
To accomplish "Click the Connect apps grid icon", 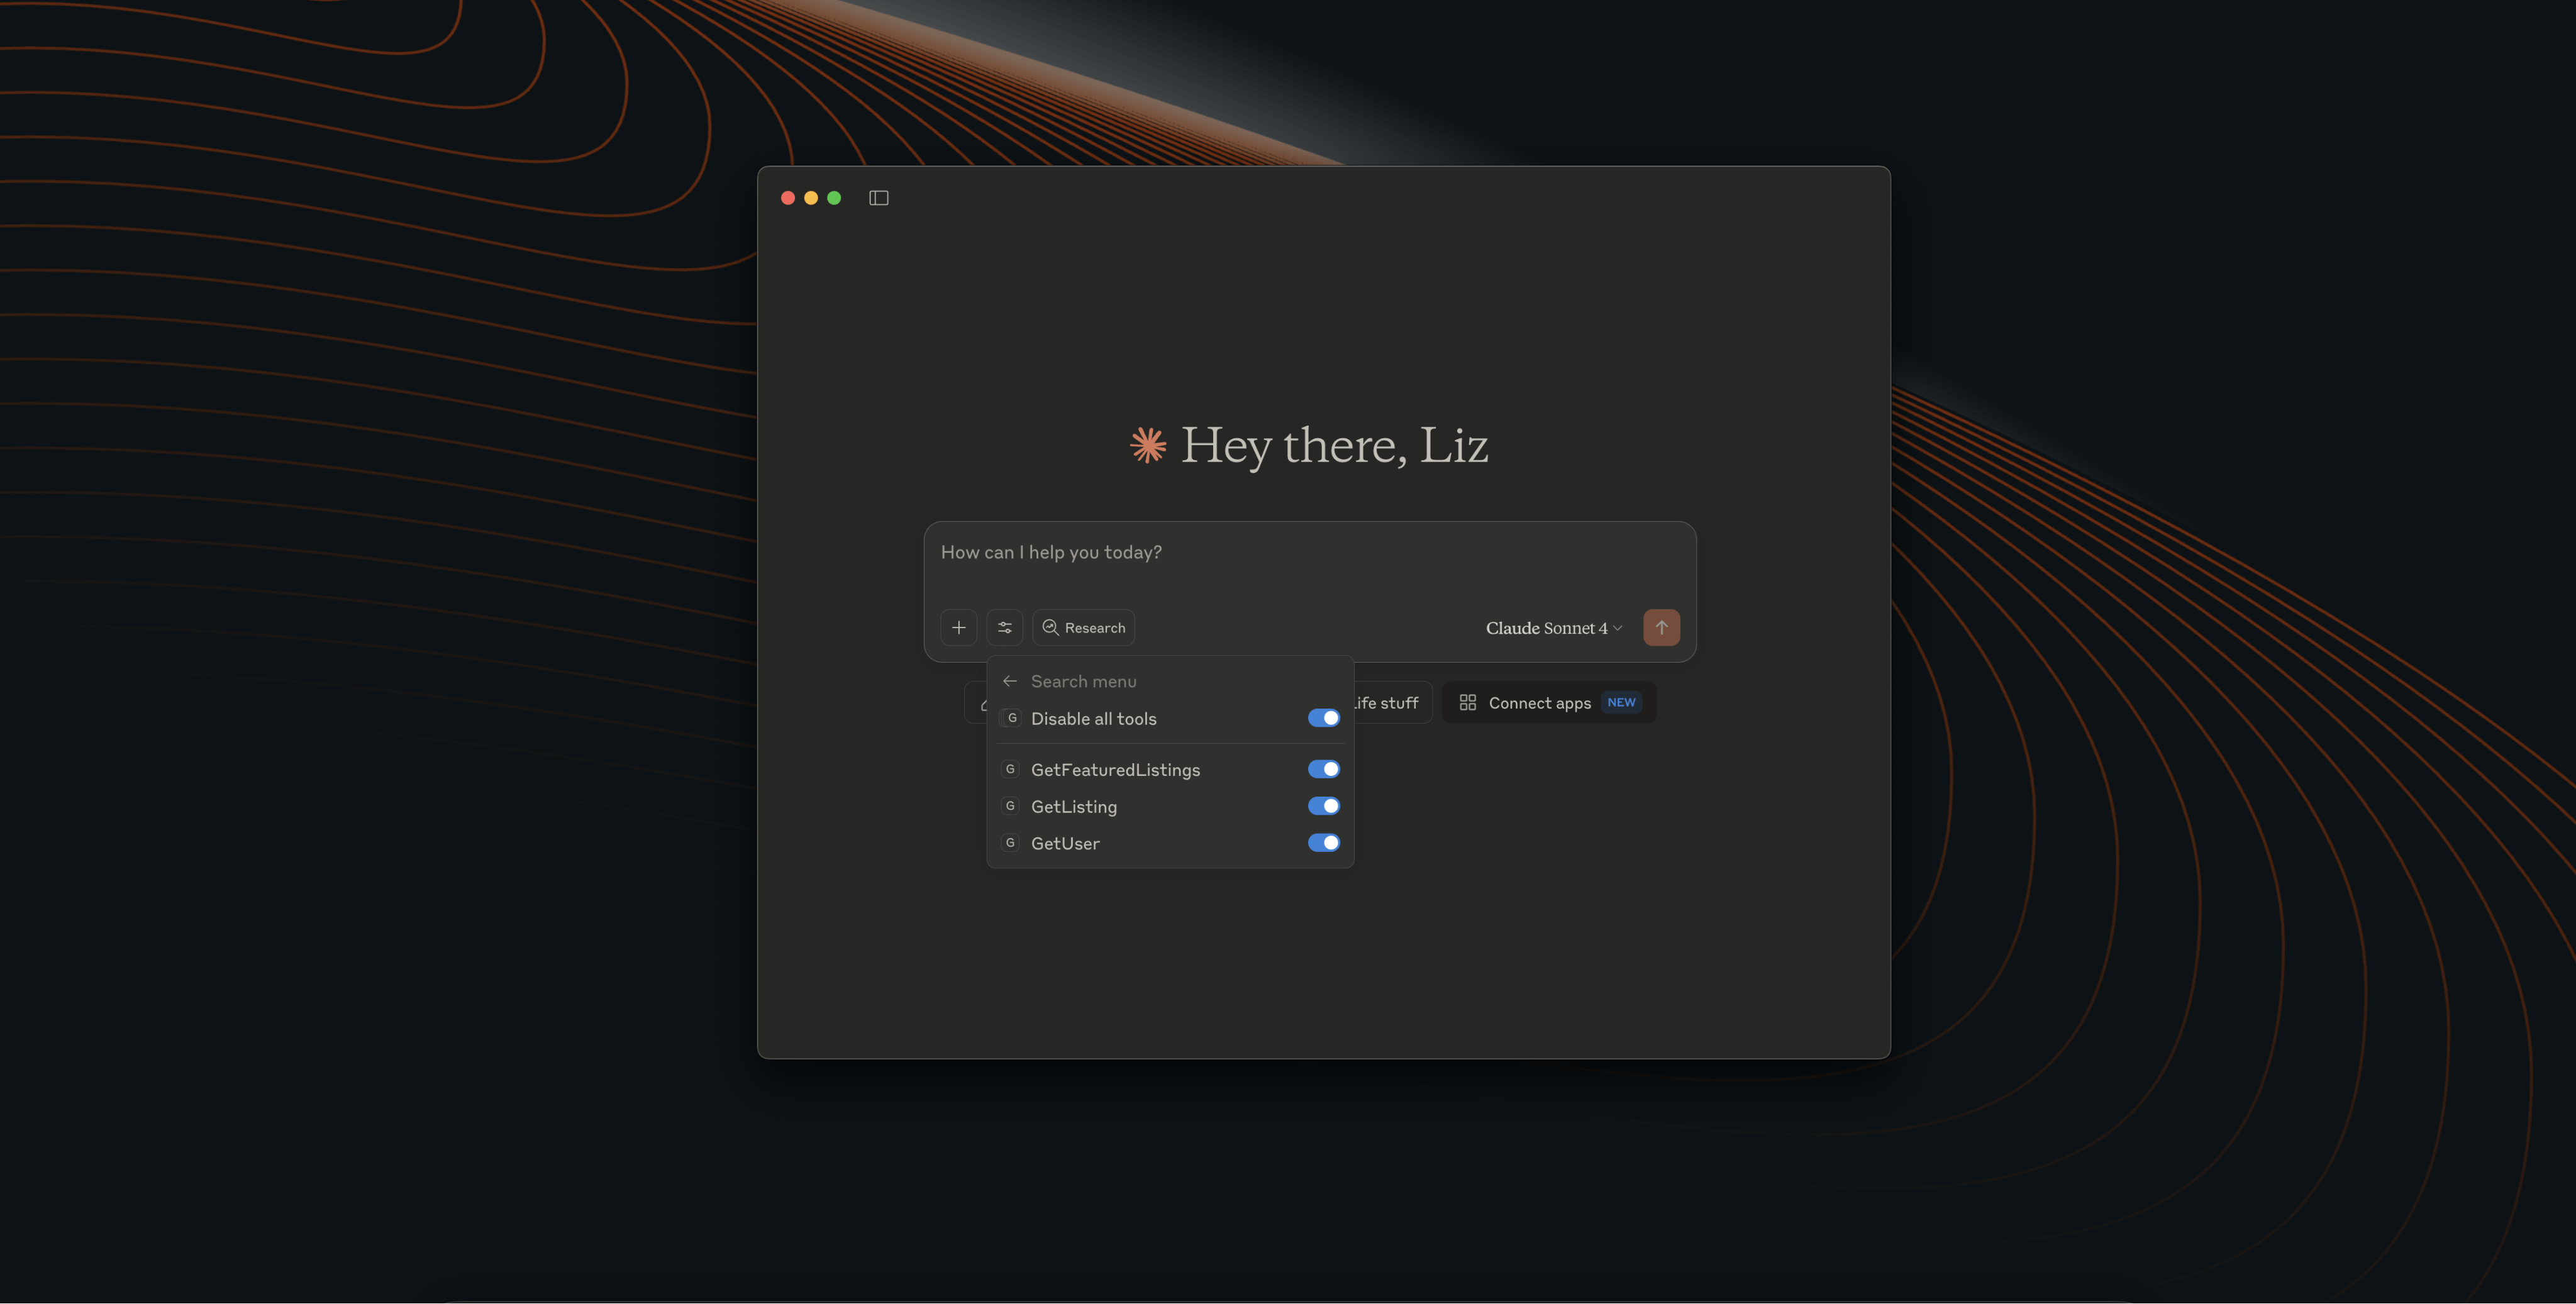I will pyautogui.click(x=1467, y=703).
